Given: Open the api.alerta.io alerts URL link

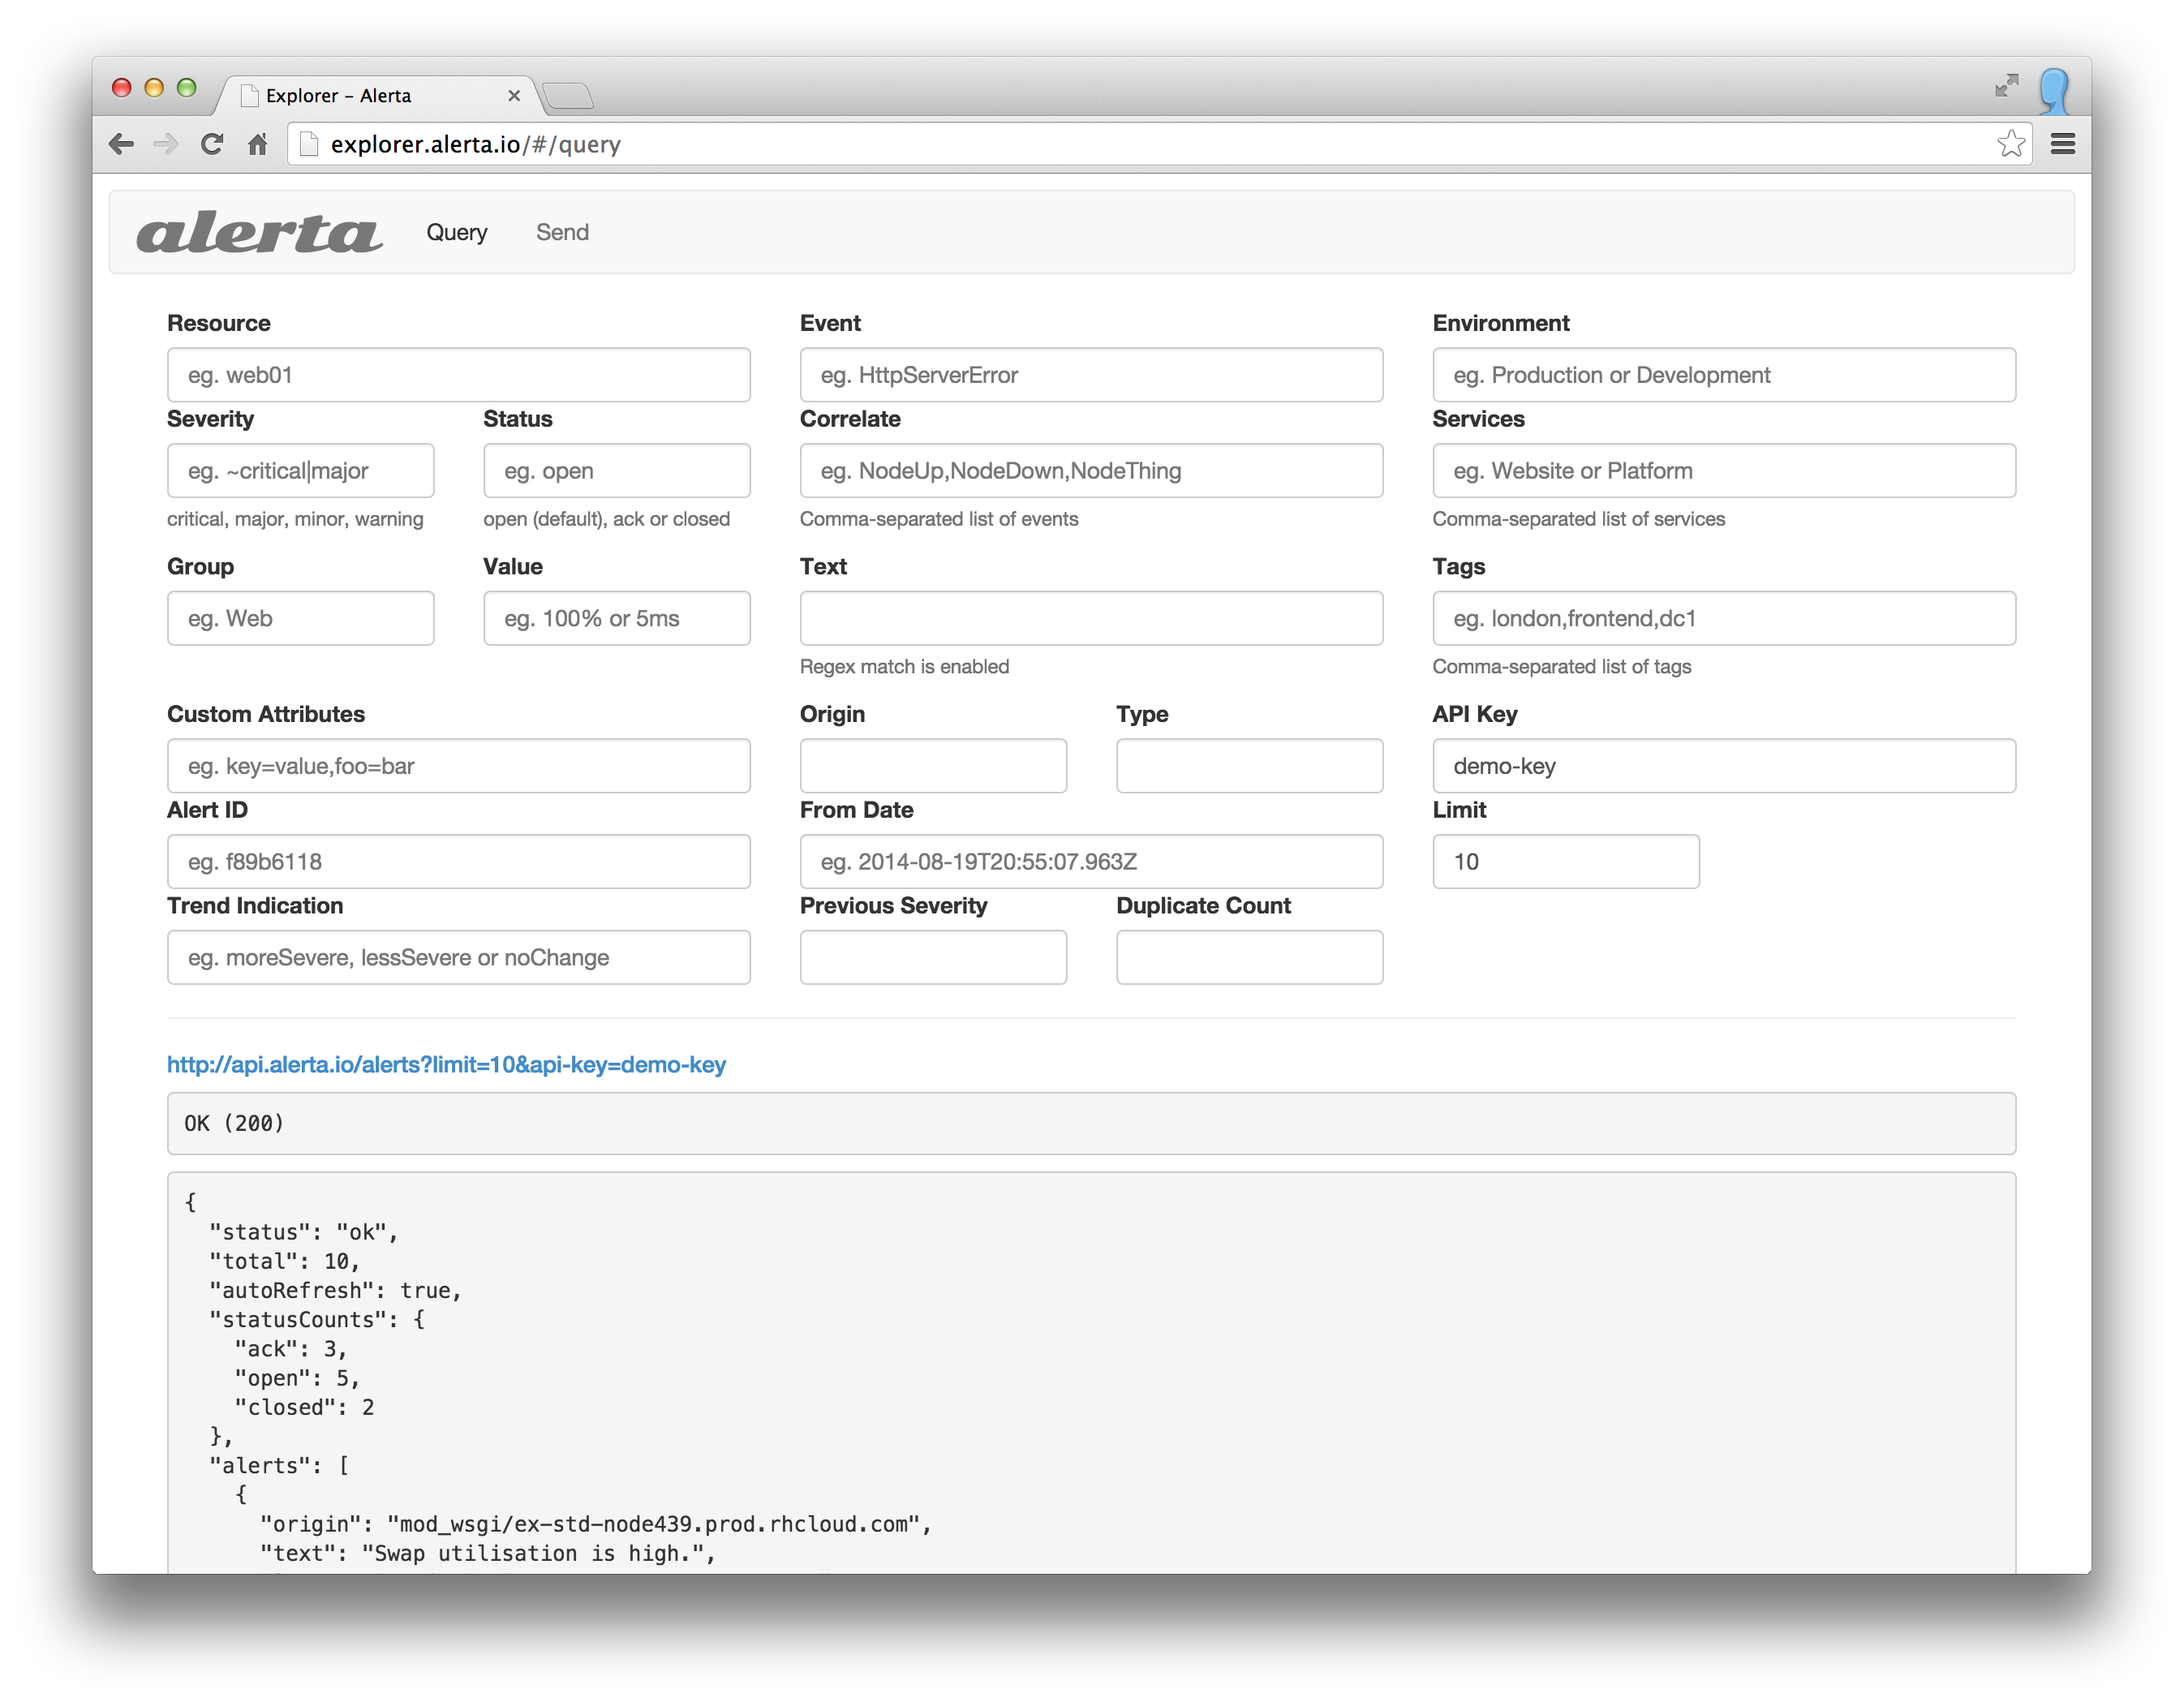Looking at the screenshot, I should click(446, 1065).
